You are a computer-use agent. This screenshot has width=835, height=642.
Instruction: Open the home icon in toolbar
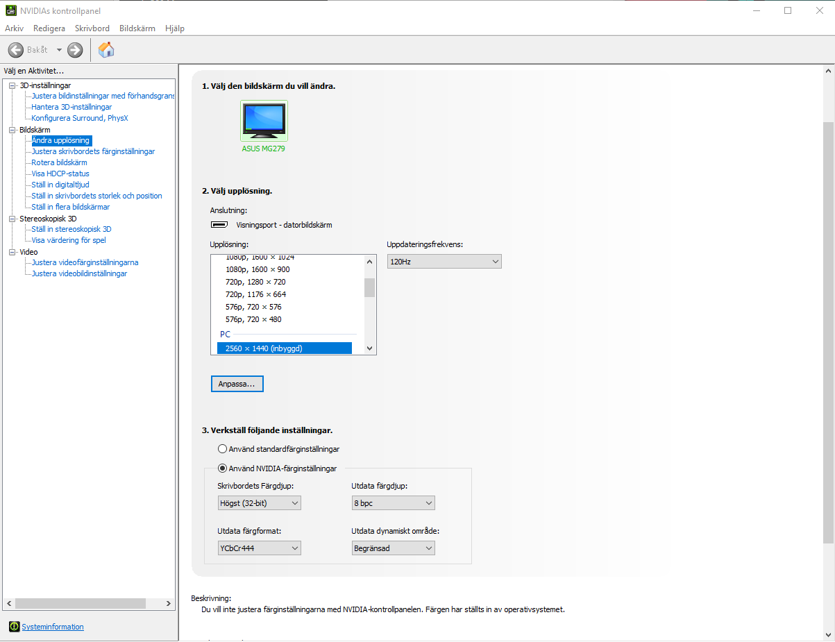106,49
